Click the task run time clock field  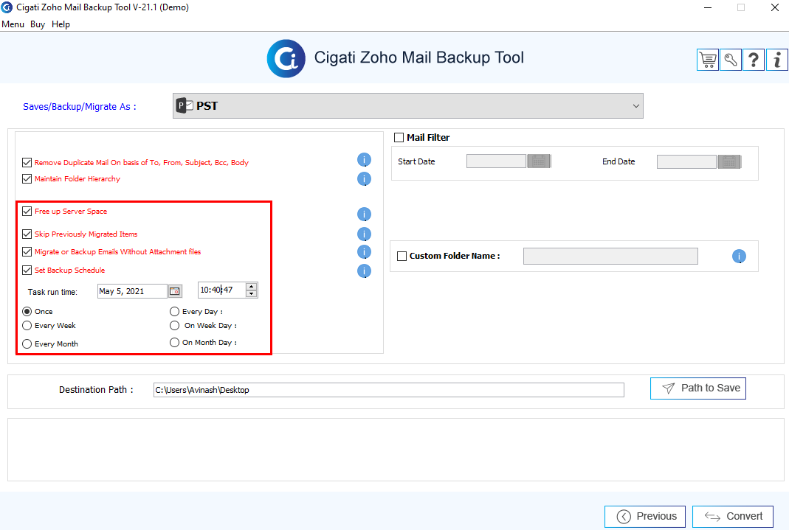[222, 290]
